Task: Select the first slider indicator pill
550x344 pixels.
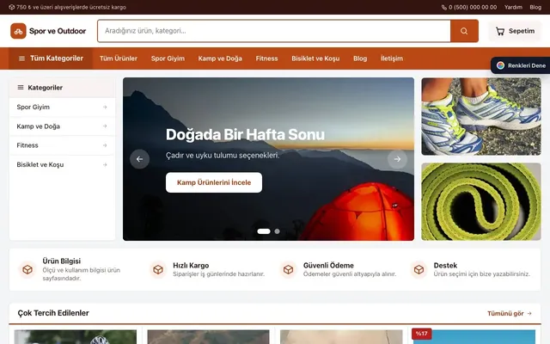Action: (264, 231)
